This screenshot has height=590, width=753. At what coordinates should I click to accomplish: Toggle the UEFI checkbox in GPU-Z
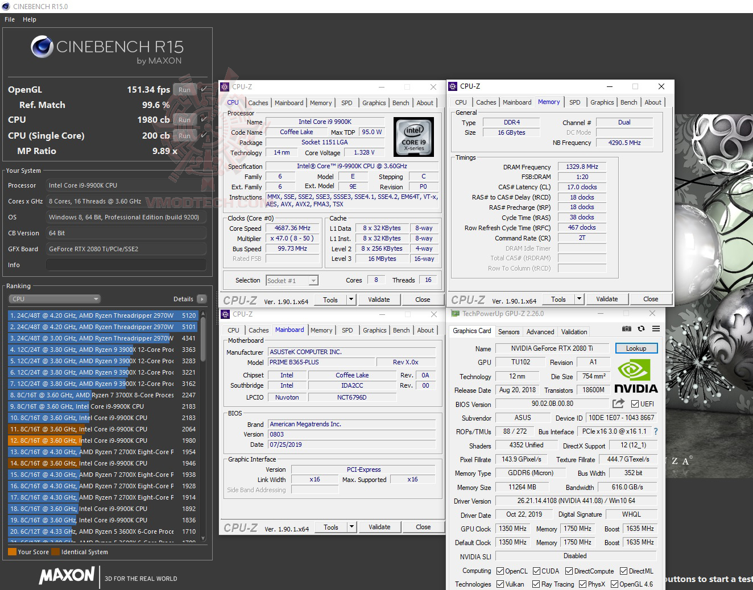pos(635,404)
